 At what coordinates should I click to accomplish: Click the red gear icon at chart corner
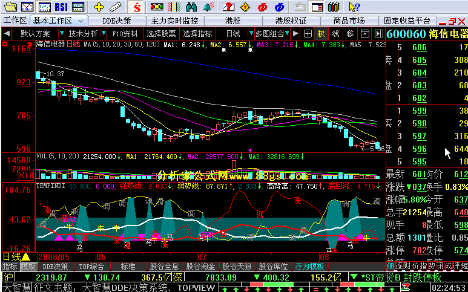[x=4, y=44]
